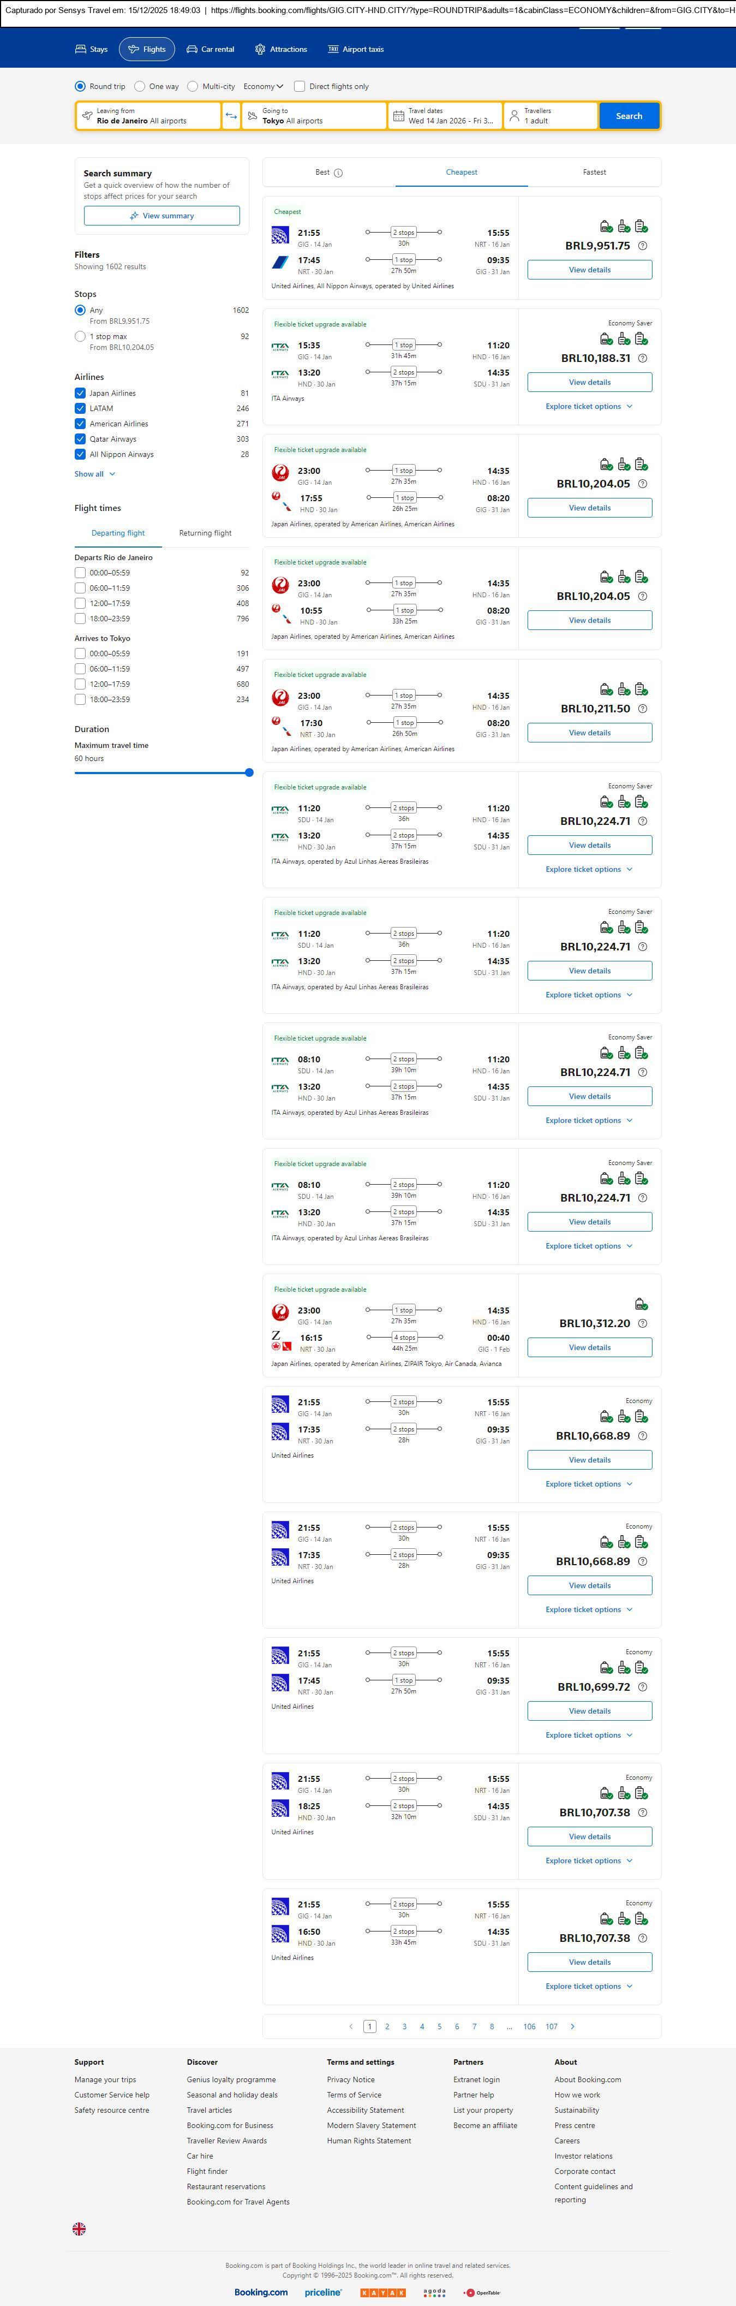Open the Returning flight times tab
Image resolution: width=736 pixels, height=2306 pixels.
pos(205,533)
